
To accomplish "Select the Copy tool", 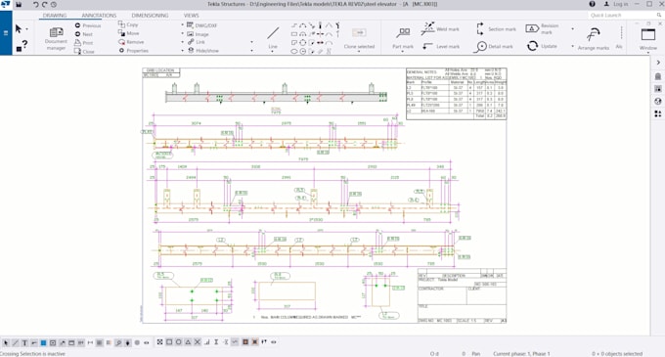I will click(x=128, y=24).
